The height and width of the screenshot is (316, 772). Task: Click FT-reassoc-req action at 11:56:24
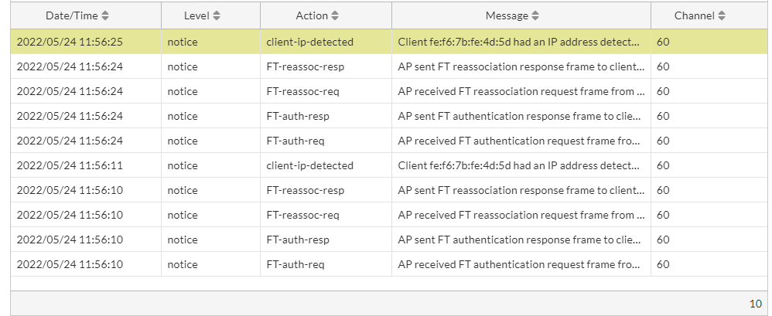(x=302, y=91)
